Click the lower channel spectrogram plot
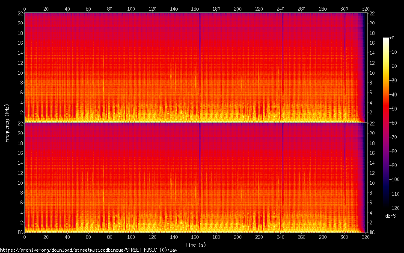 [196, 177]
